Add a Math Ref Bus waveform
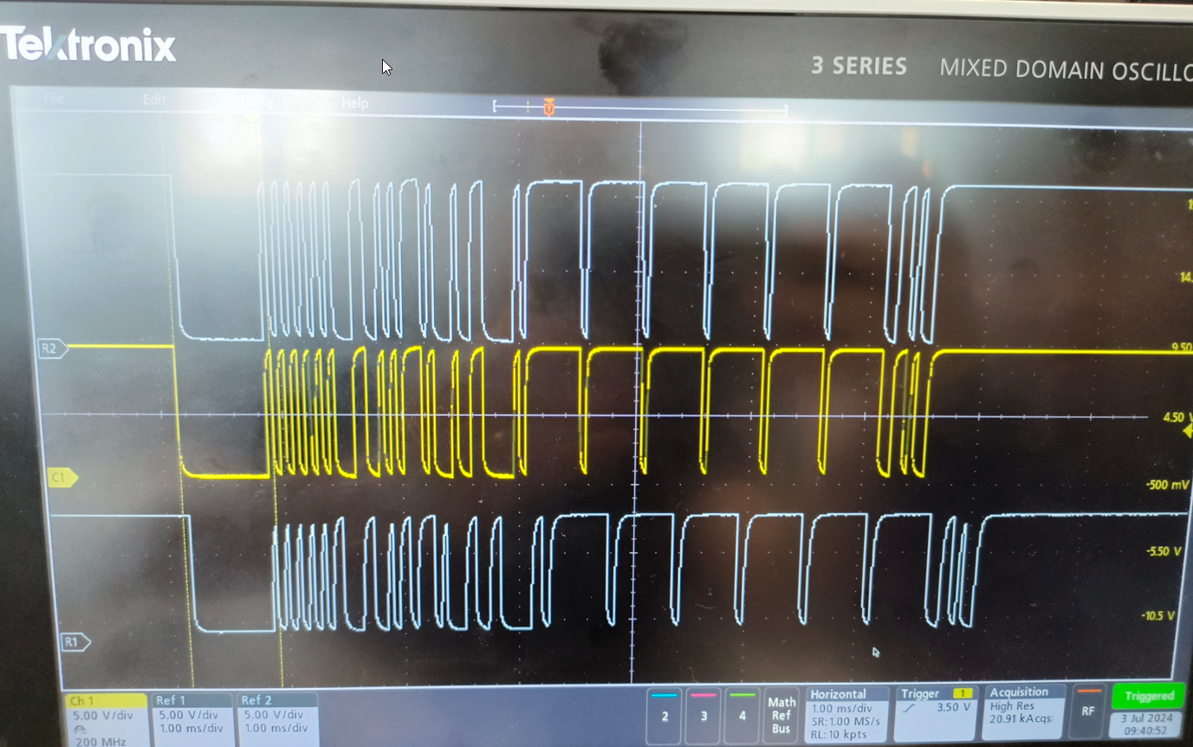The image size is (1193, 747). (x=781, y=714)
